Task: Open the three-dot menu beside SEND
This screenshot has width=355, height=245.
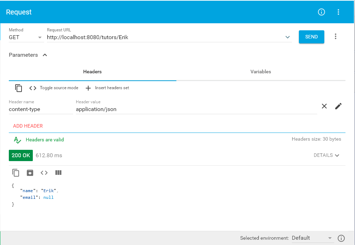Action: click(336, 36)
